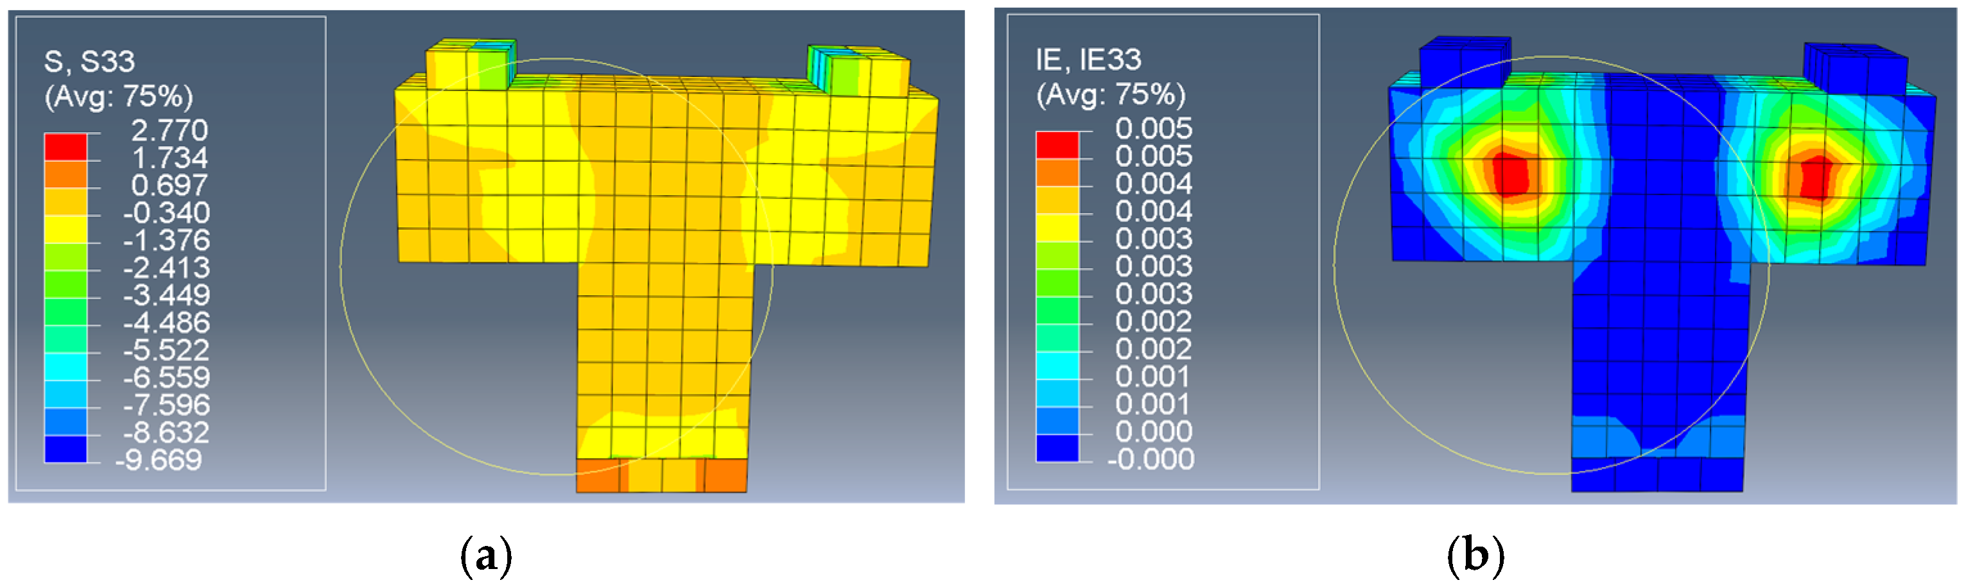This screenshot has height=587, width=1975.
Task: Click the "S, S33" legend title
Action: 89,62
